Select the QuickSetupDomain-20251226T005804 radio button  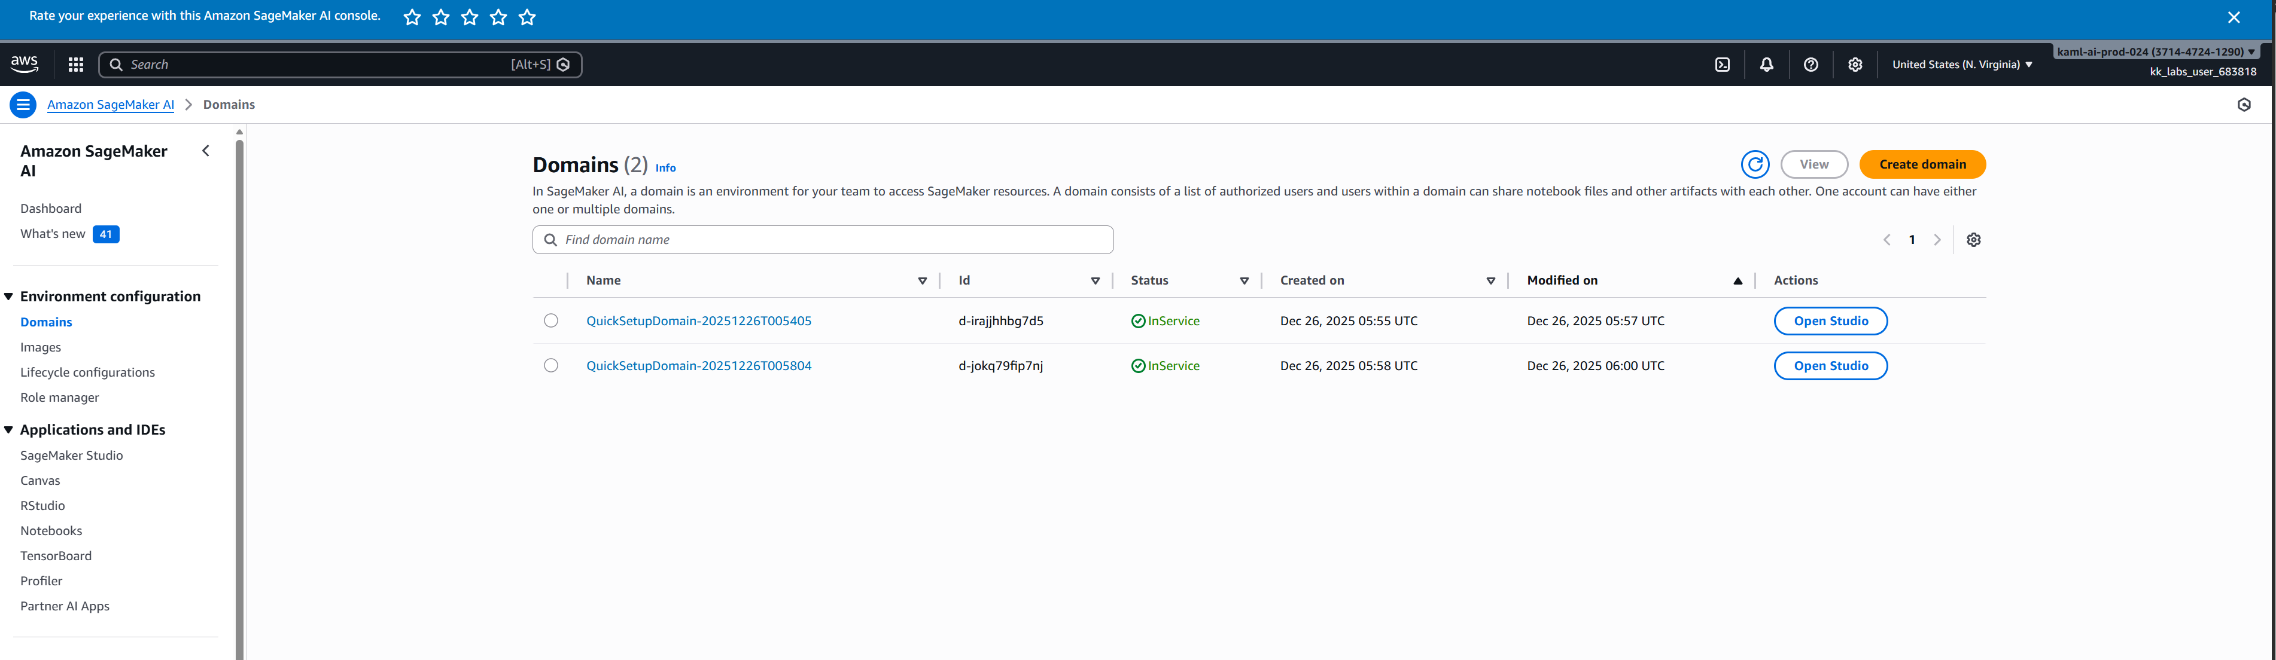550,365
